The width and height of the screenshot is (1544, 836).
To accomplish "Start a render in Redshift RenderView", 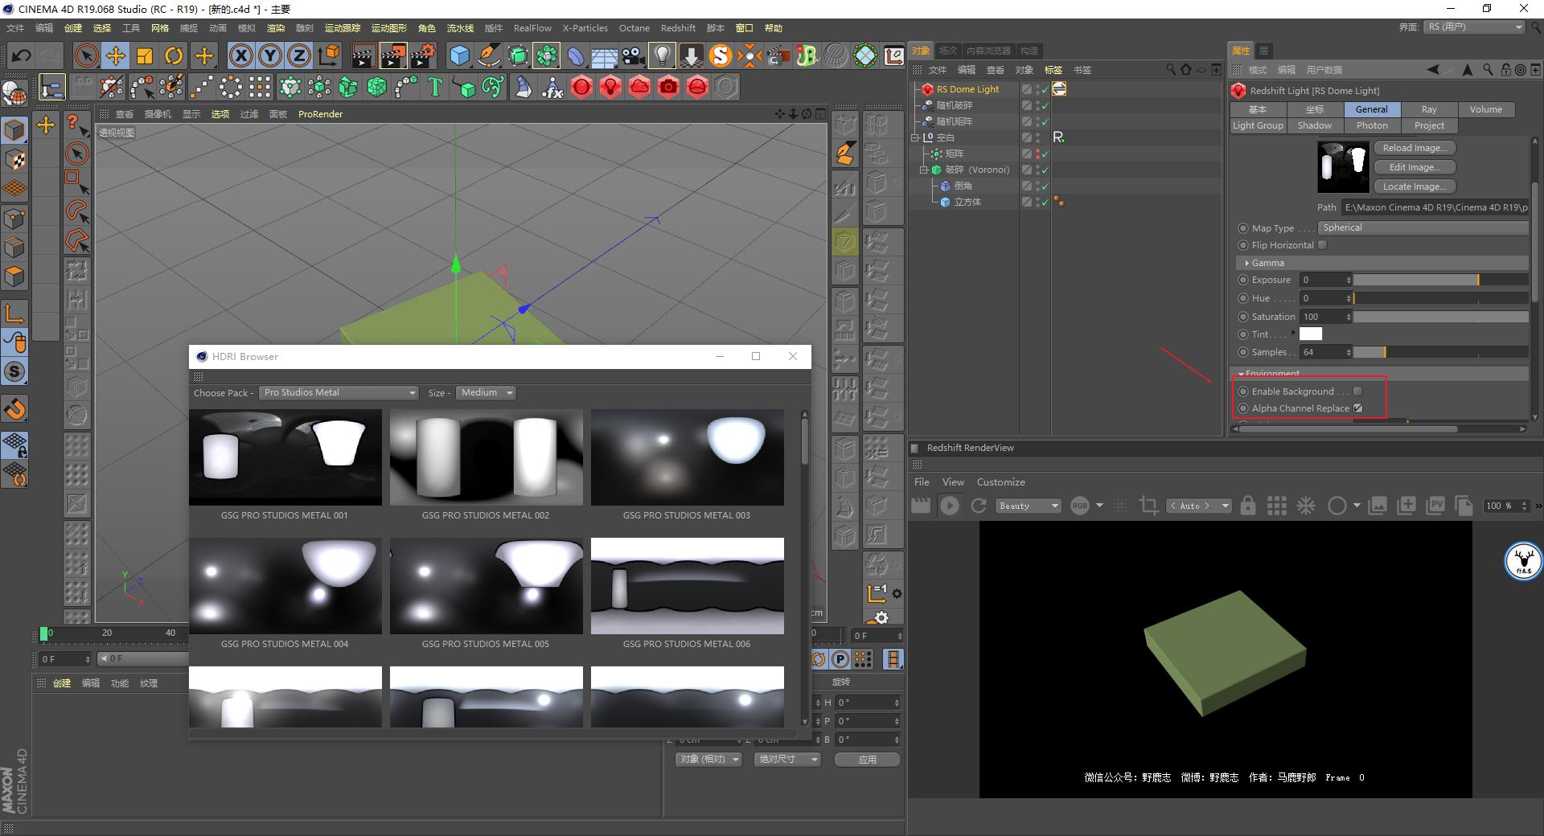I will [x=950, y=506].
